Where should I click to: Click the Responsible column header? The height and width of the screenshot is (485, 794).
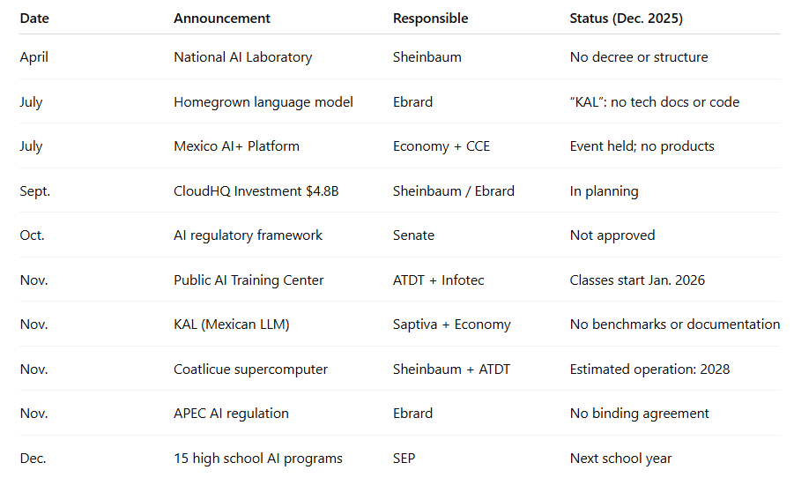(430, 19)
